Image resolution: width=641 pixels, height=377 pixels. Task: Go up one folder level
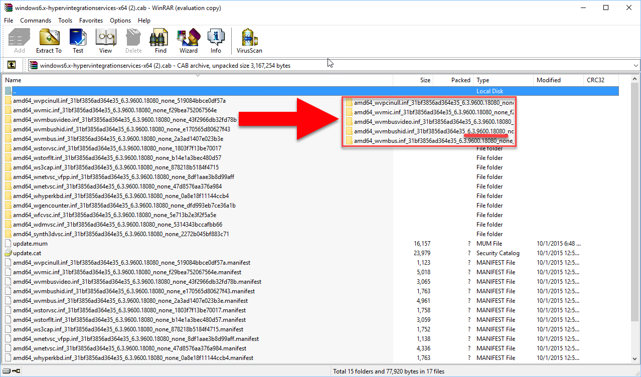(x=12, y=65)
